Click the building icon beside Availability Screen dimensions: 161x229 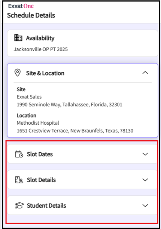click(18, 38)
